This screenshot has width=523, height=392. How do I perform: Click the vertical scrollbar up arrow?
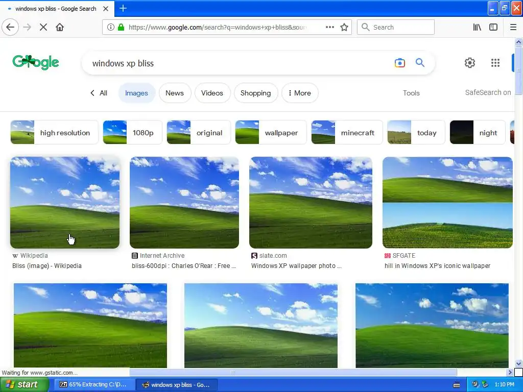tap(518, 42)
